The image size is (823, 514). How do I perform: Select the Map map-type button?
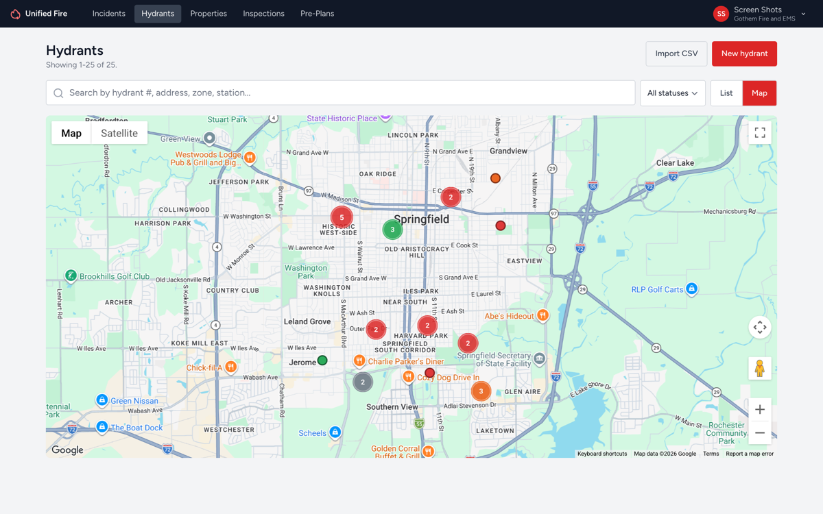coord(71,133)
